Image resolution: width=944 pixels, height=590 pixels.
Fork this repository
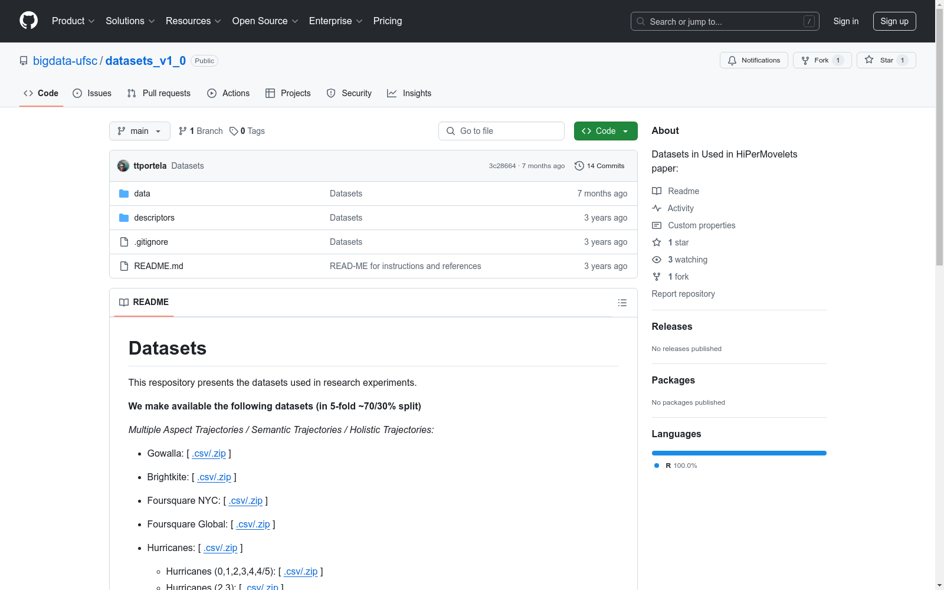[x=822, y=60]
